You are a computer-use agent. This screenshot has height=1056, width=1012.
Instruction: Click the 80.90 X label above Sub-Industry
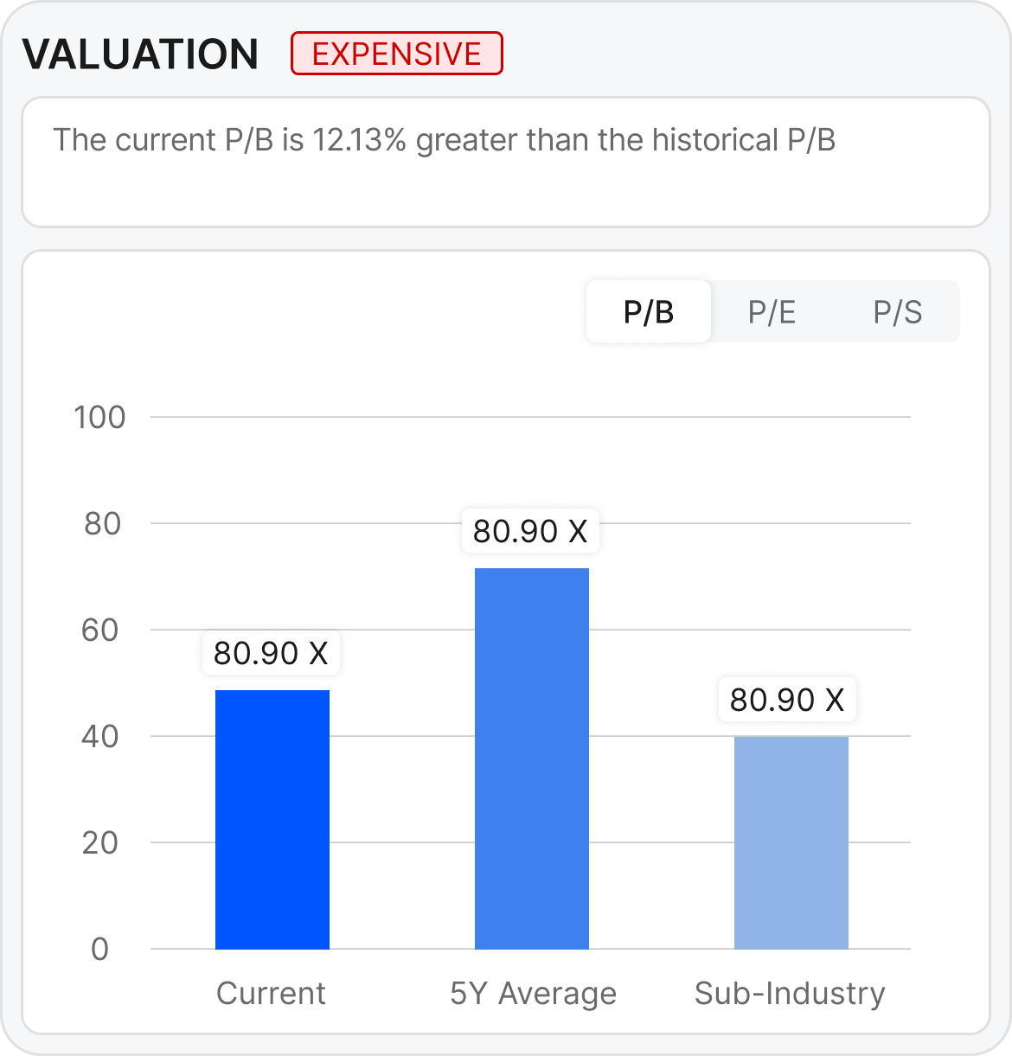pos(786,700)
